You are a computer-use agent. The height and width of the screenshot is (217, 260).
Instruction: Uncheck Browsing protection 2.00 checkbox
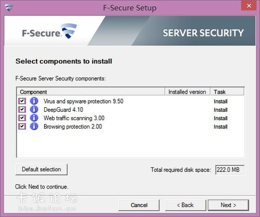click(22, 126)
